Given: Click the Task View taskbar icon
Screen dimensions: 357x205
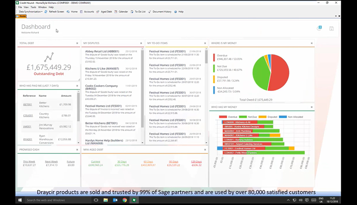Looking at the screenshot, I should pos(96,200).
